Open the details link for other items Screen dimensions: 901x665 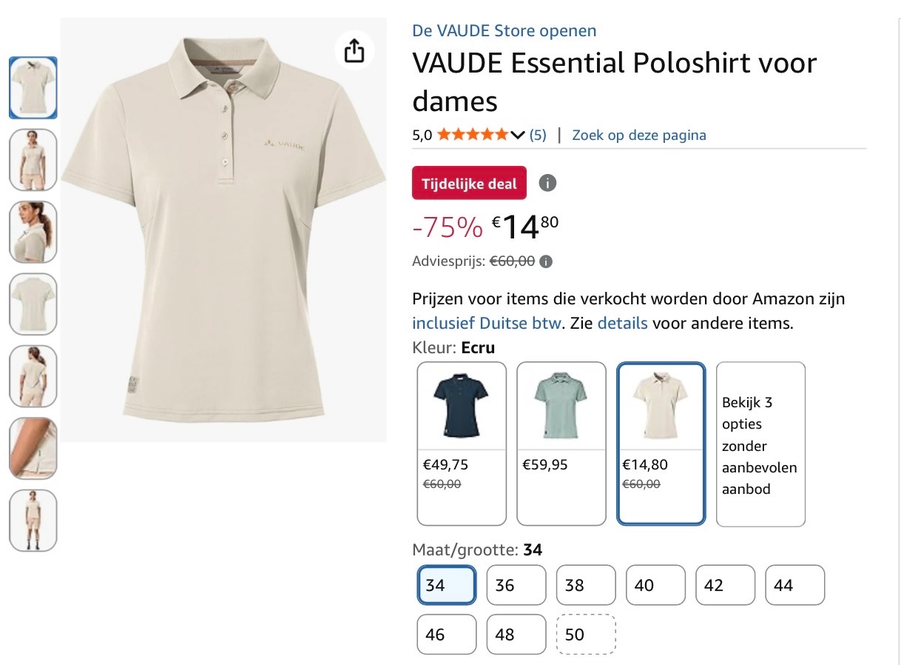point(622,323)
